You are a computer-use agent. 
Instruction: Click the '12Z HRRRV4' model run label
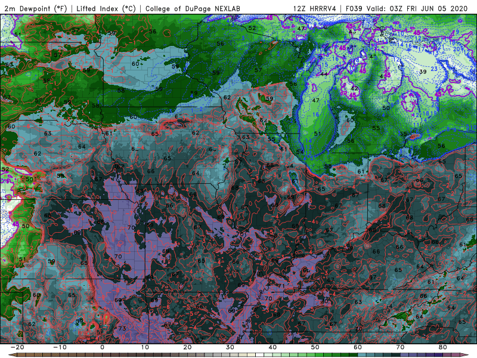(x=315, y=8)
